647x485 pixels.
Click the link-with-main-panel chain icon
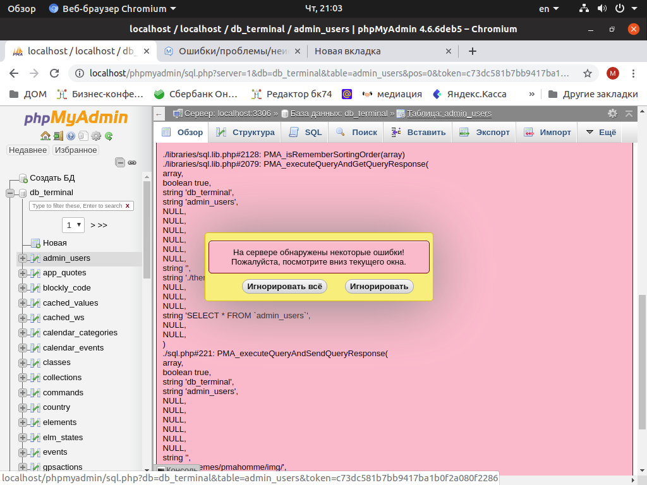tap(132, 162)
